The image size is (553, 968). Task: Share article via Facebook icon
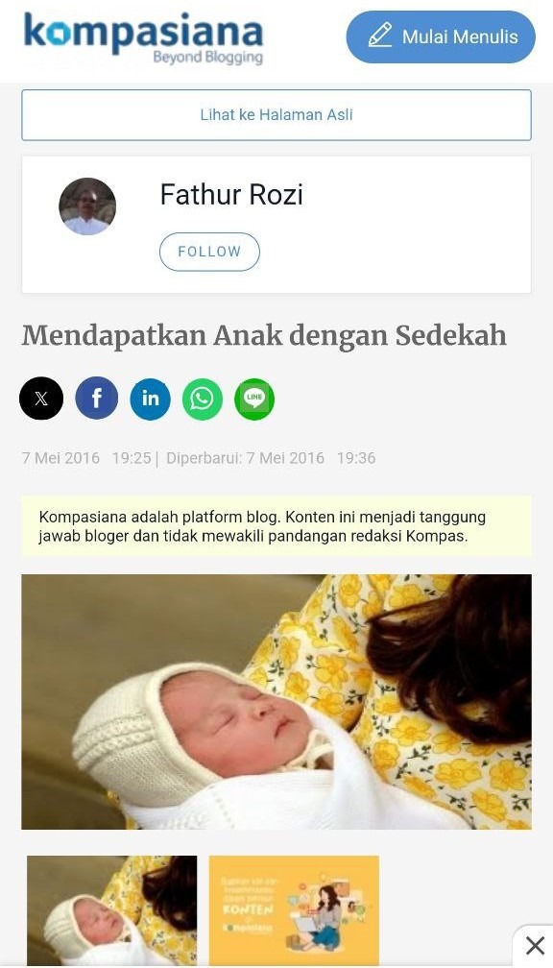pos(97,399)
